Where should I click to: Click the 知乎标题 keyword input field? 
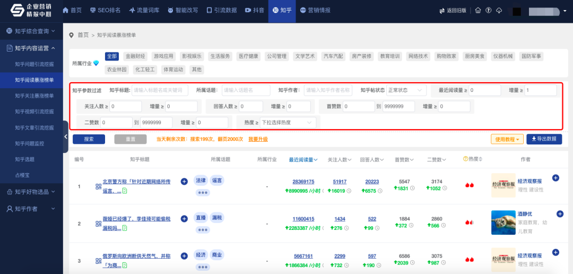tap(160, 90)
